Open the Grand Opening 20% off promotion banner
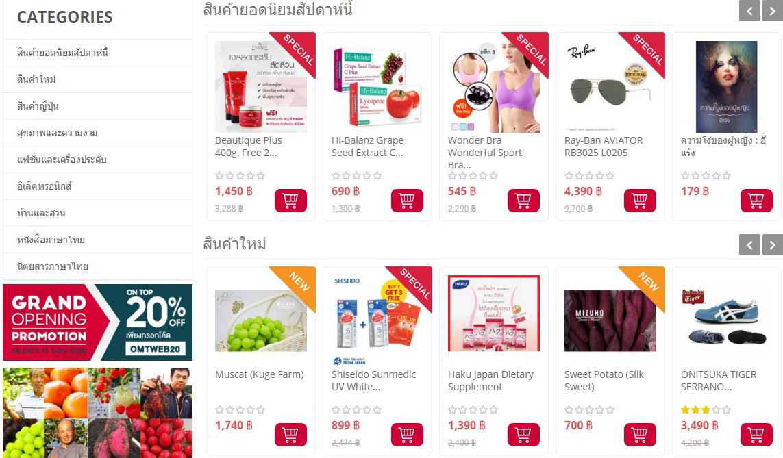The height and width of the screenshot is (458, 783). 97,322
